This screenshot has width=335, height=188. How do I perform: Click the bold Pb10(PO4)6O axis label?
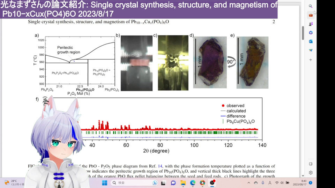(x=85, y=90)
